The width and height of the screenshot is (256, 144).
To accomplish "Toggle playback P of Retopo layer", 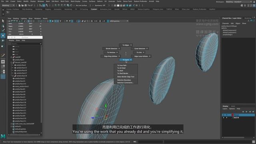I will (x=227, y=115).
